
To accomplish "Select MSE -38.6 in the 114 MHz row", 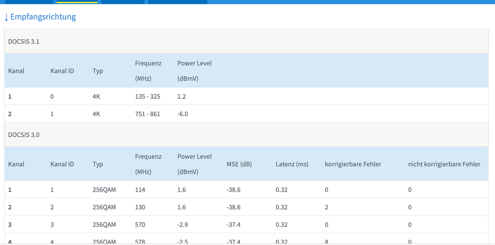I will (x=233, y=190).
